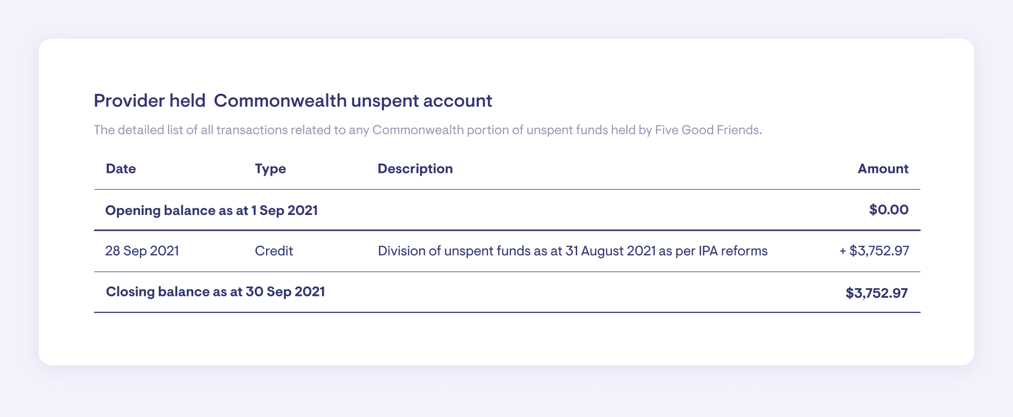The height and width of the screenshot is (417, 1013).
Task: Click the Amount column header
Action: click(x=883, y=169)
